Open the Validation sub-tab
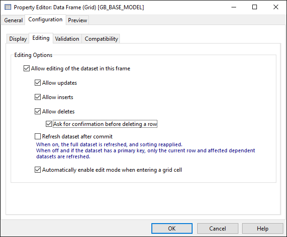287x237 pixels. [67, 39]
